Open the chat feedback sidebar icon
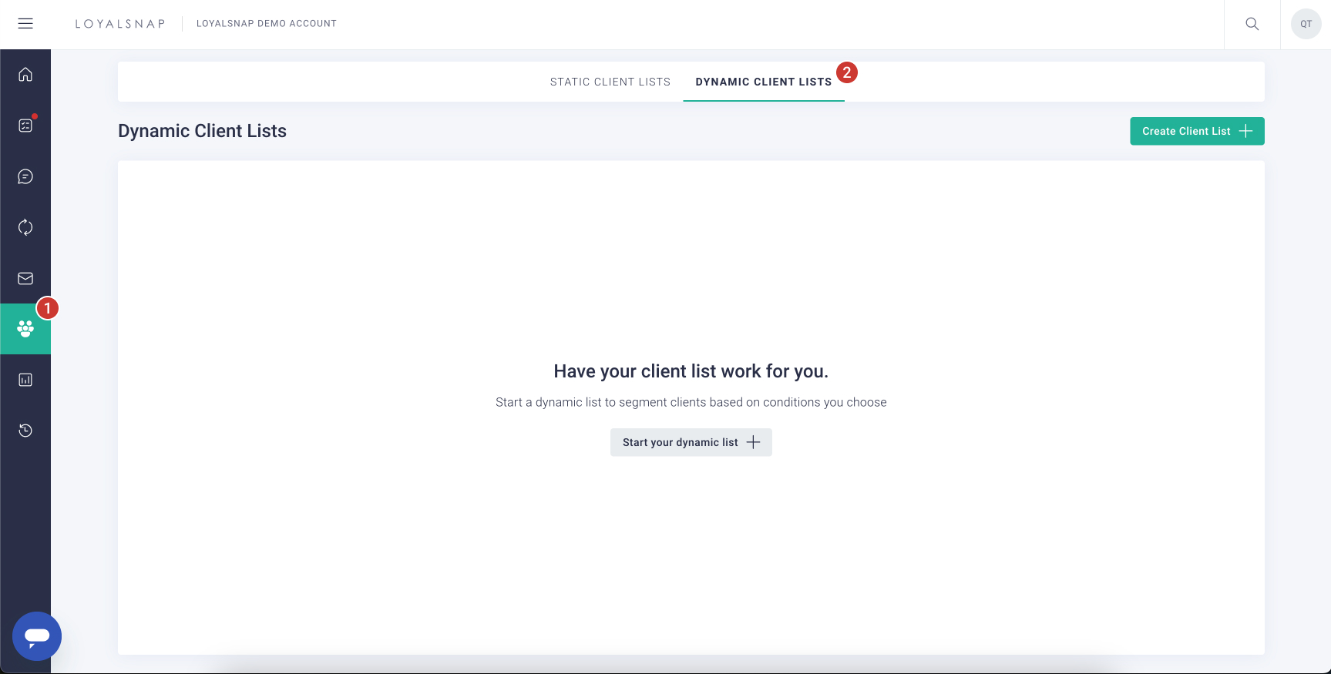Viewport: 1331px width, 674px height. coord(25,176)
